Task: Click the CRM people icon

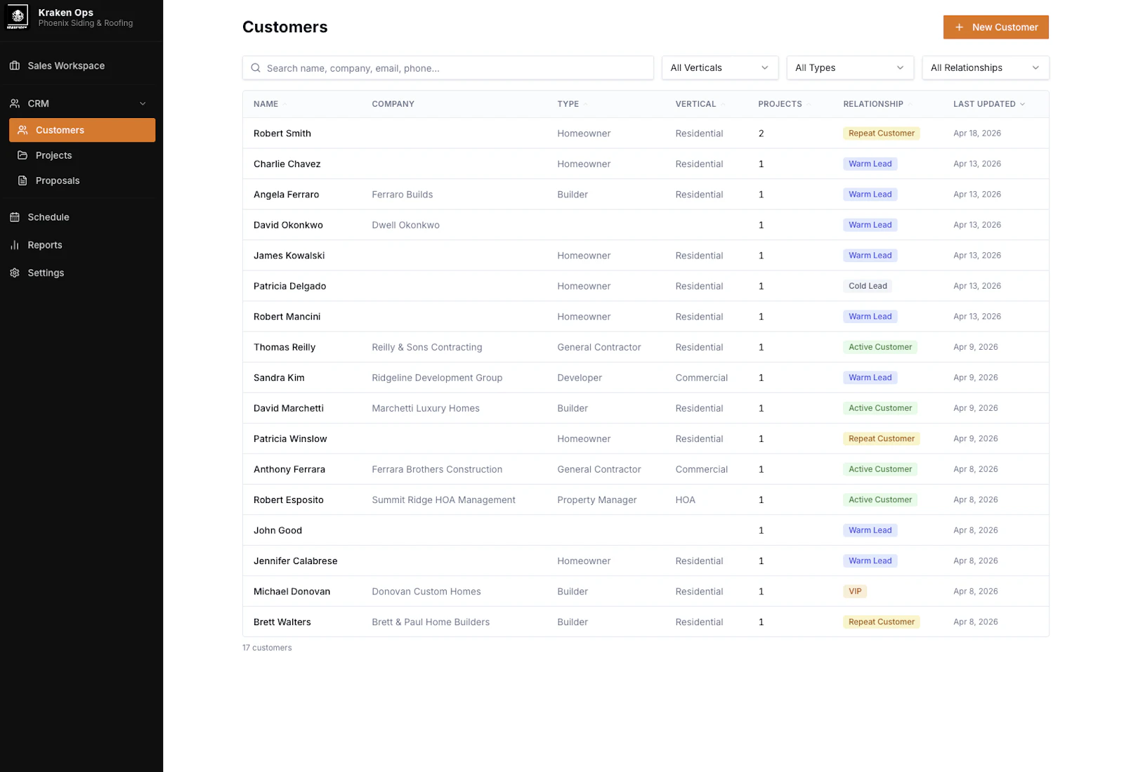Action: point(15,103)
